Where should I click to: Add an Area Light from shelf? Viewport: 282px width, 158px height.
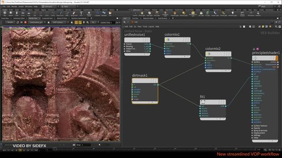157,14
